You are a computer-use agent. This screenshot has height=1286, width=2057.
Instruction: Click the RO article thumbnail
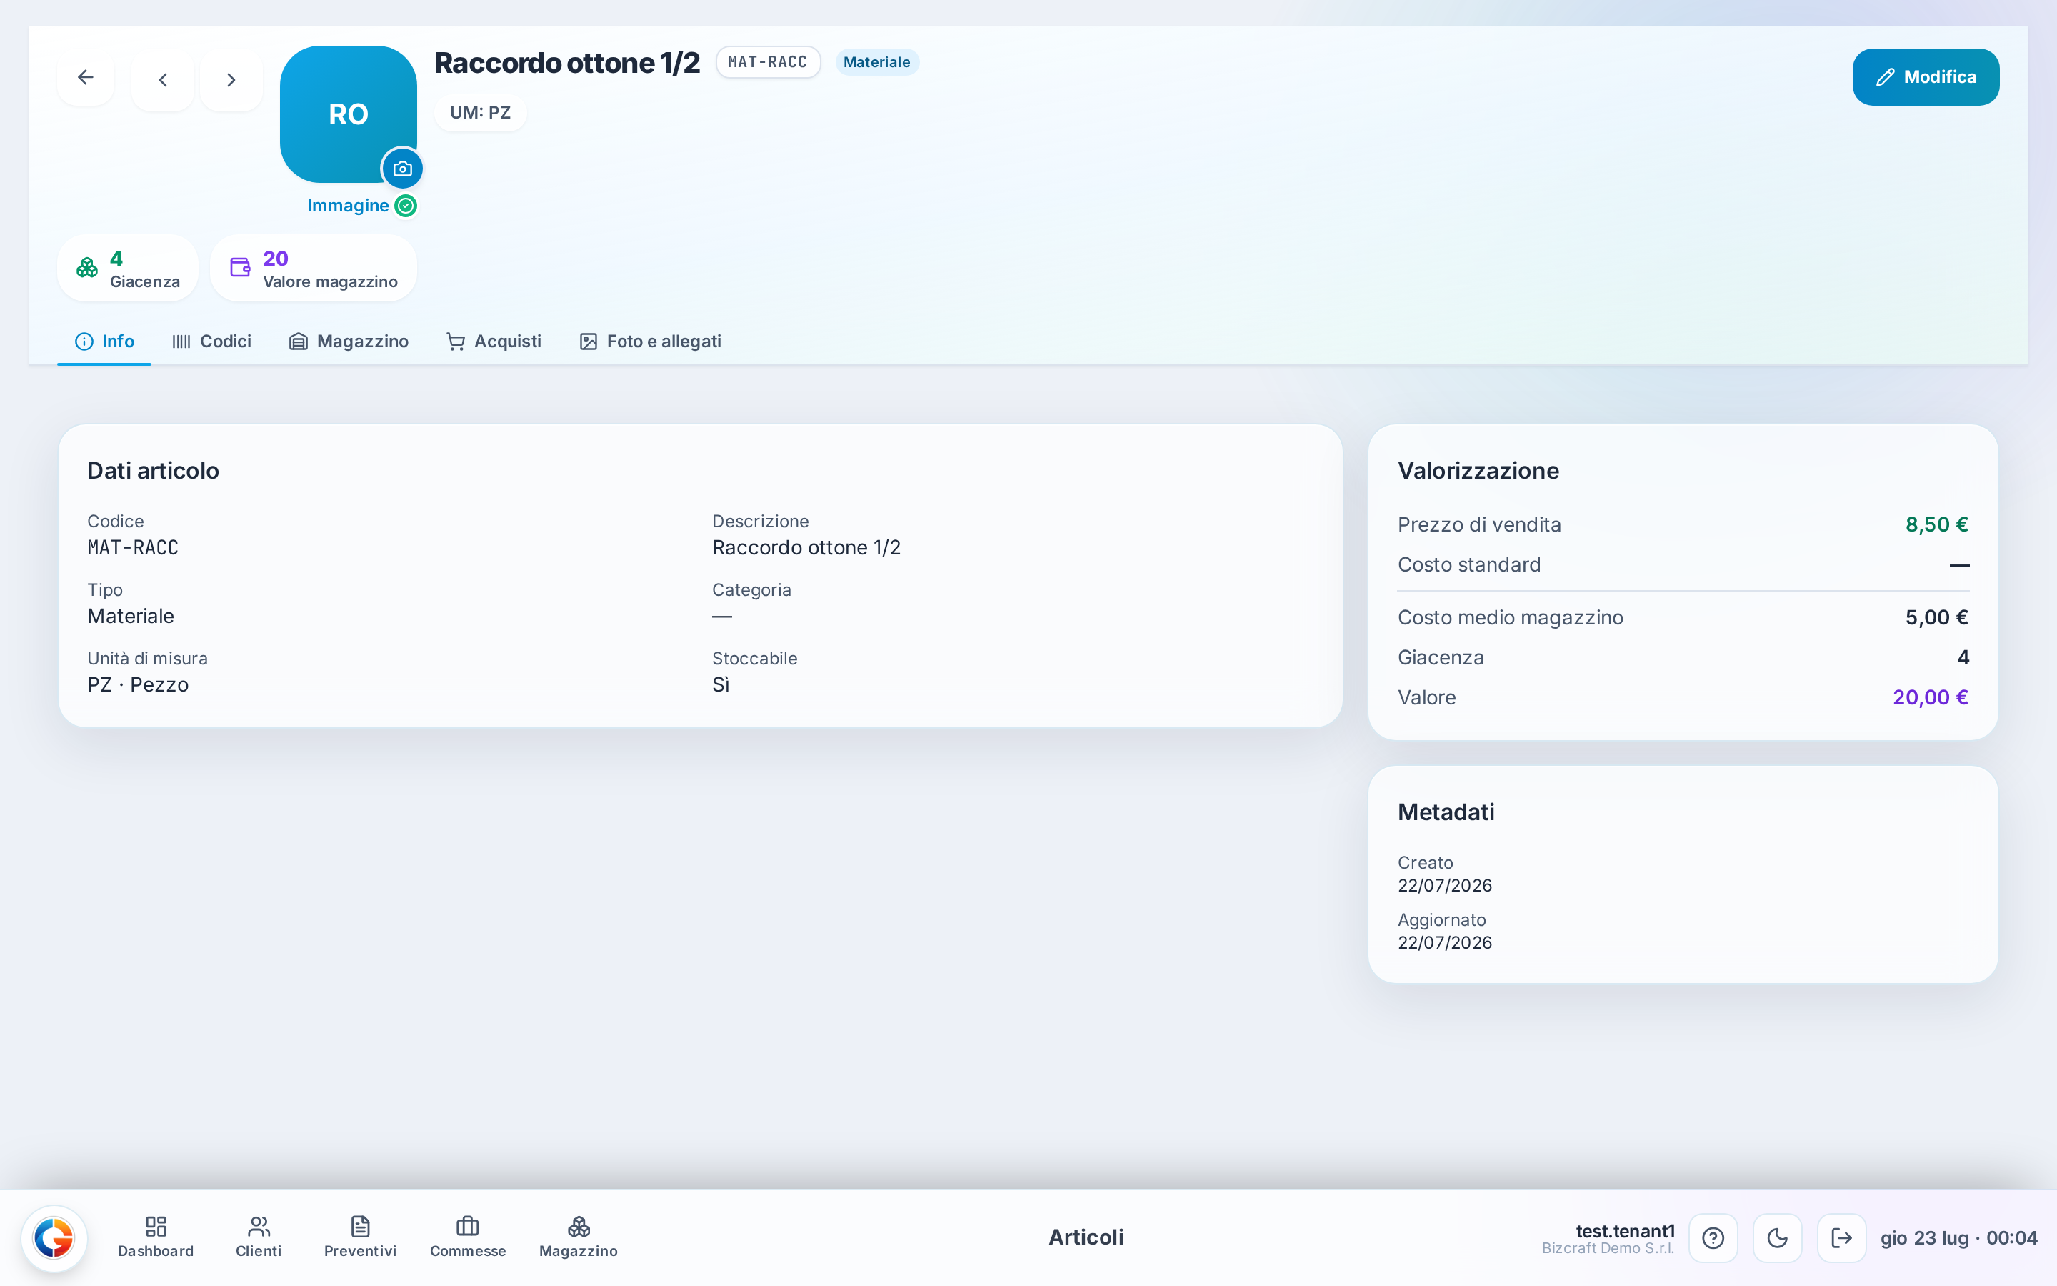click(349, 114)
